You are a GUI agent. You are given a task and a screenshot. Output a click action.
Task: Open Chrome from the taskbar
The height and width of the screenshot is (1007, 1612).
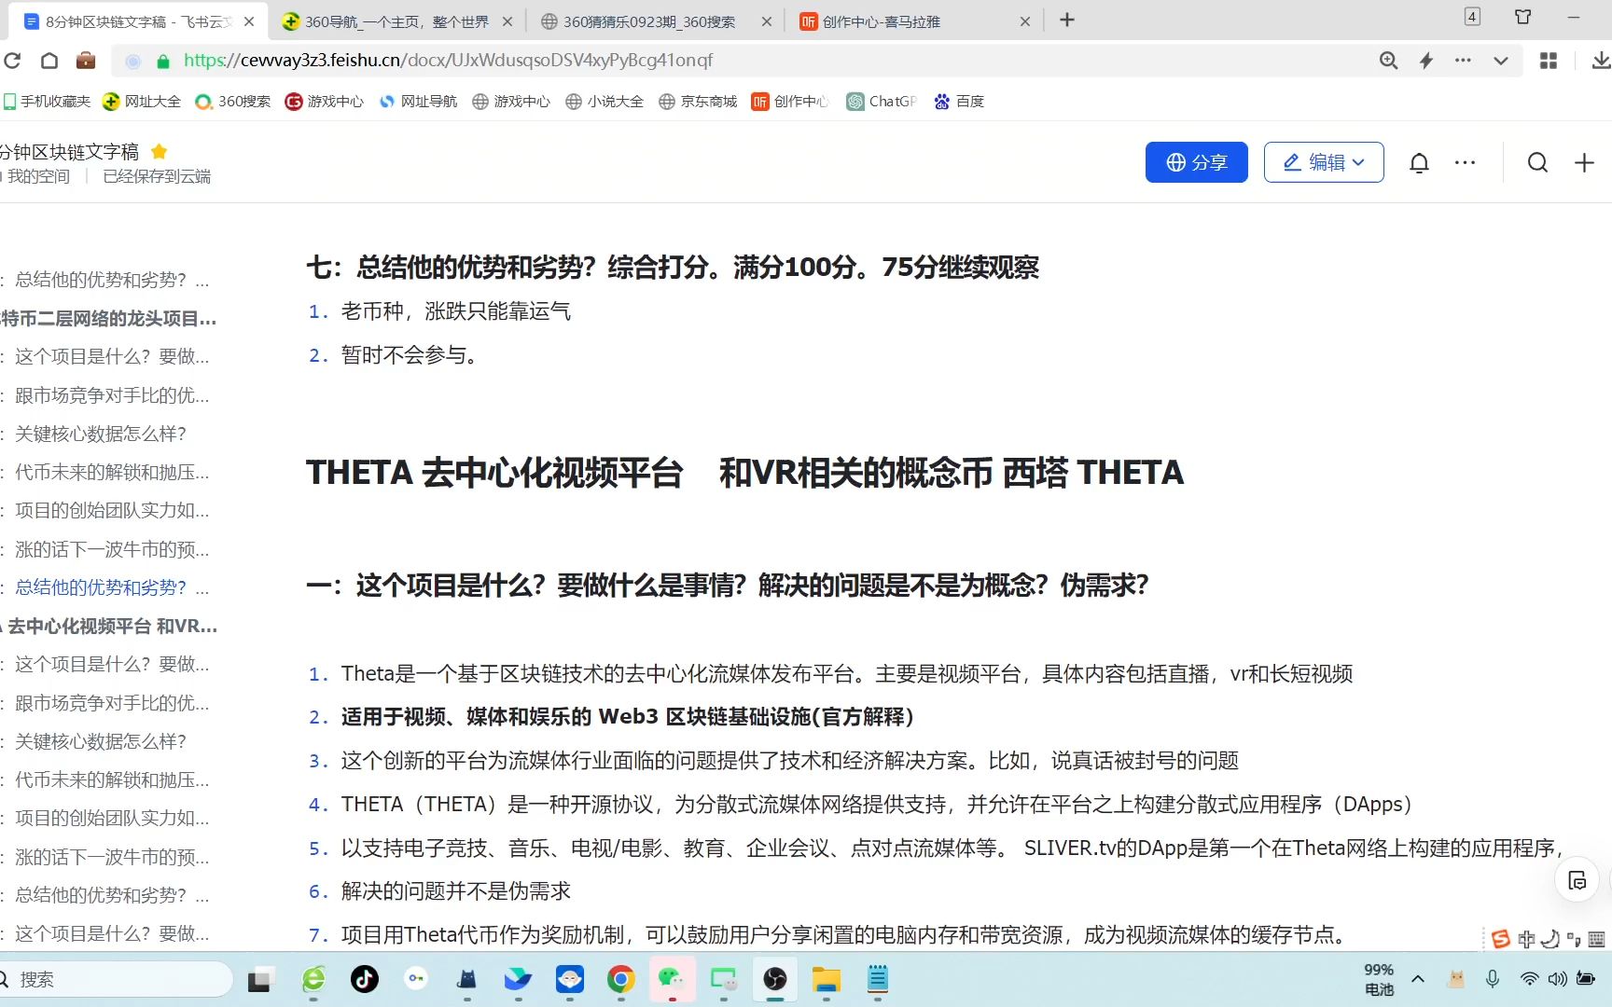click(x=620, y=979)
